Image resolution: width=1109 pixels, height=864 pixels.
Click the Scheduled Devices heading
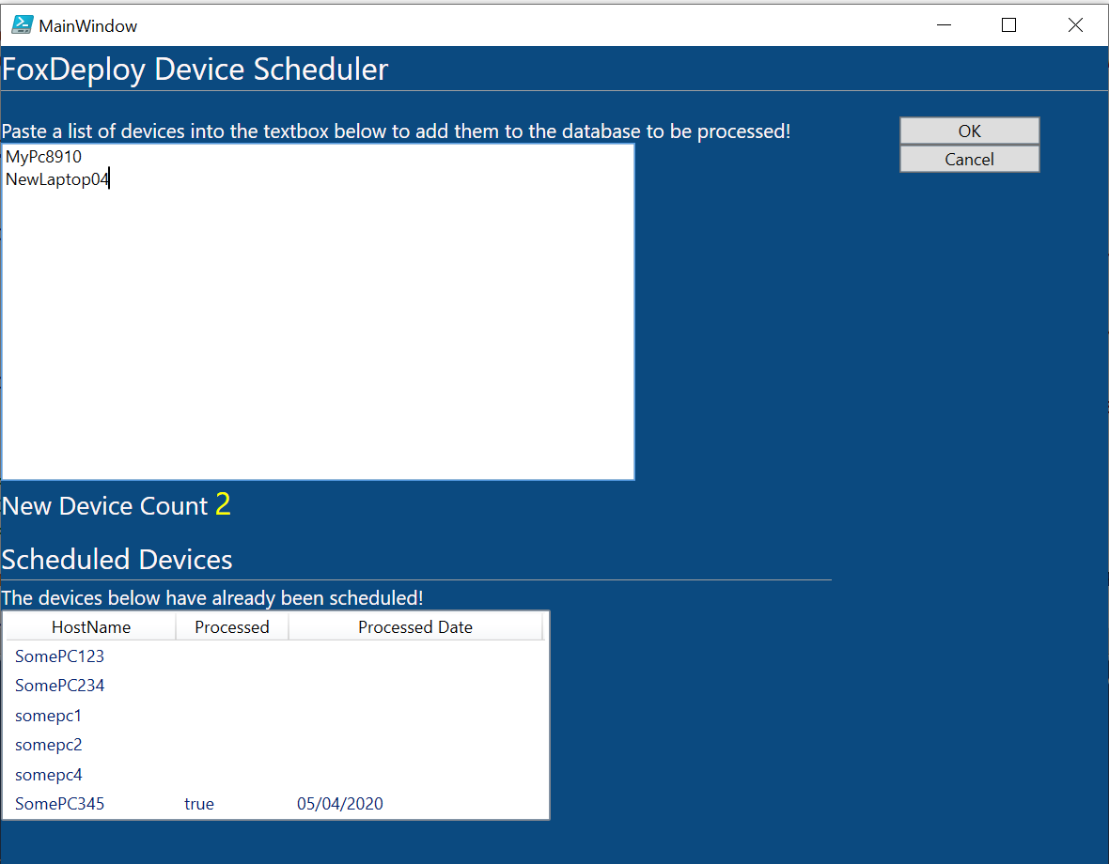tap(117, 560)
